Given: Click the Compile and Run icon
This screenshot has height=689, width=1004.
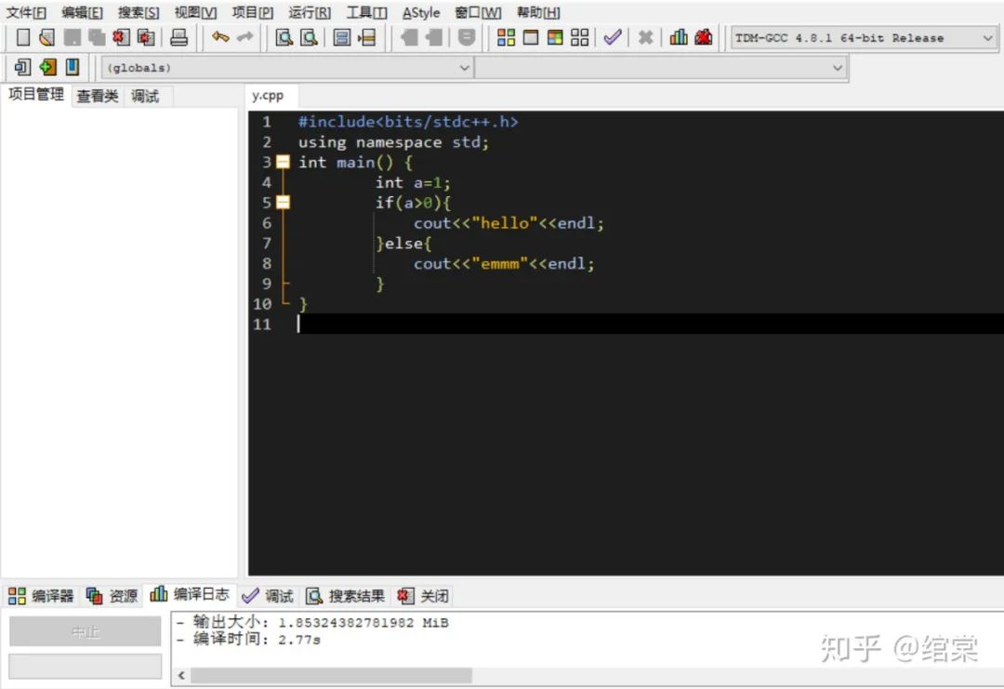Looking at the screenshot, I should 555,37.
